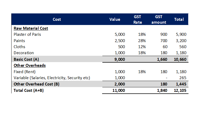Screen dimensions: 215x121
Task: Select the Variable salaries row label
Action: (x=52, y=78)
